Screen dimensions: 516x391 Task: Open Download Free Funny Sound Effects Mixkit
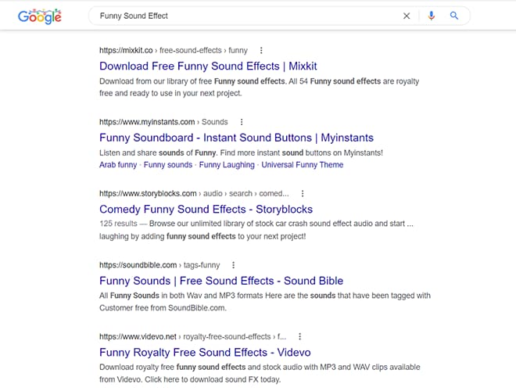(208, 66)
